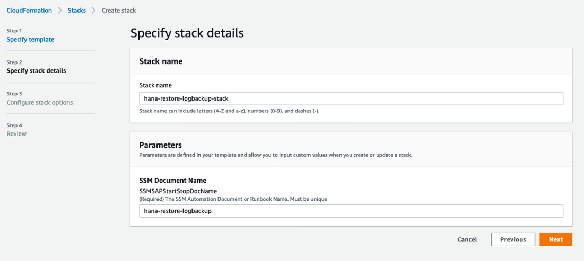The width and height of the screenshot is (584, 261).
Task: Click the Step 1 label
Action: [14, 31]
